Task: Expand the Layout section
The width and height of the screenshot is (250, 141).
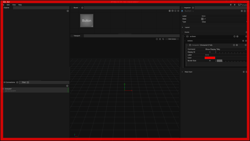Action: [x=182, y=27]
